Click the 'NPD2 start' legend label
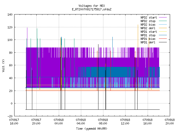The height and width of the screenshot is (131, 175). coord(149,17)
